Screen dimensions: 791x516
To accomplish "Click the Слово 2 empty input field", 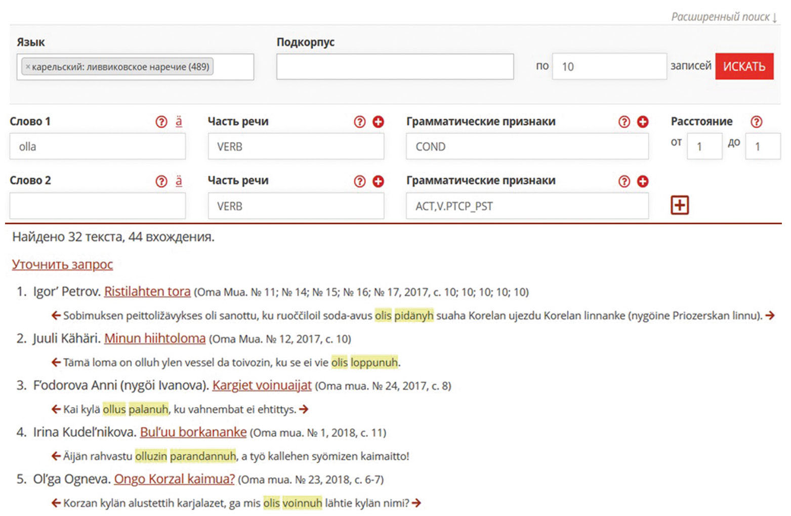I will click(x=97, y=206).
